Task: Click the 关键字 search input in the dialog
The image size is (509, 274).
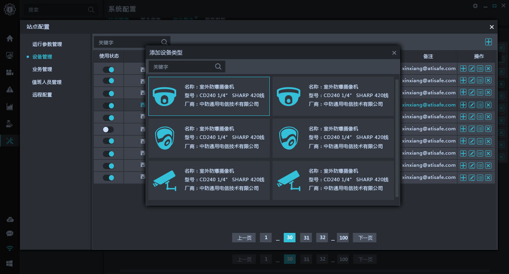Action: (184, 66)
